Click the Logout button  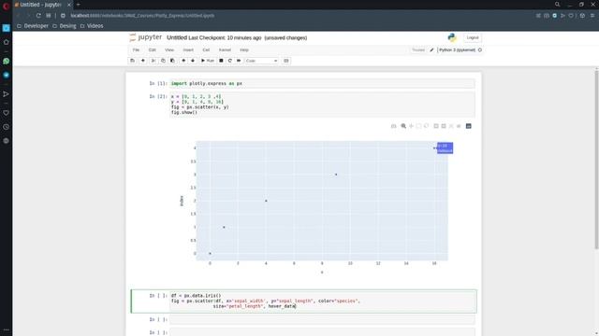tap(472, 37)
